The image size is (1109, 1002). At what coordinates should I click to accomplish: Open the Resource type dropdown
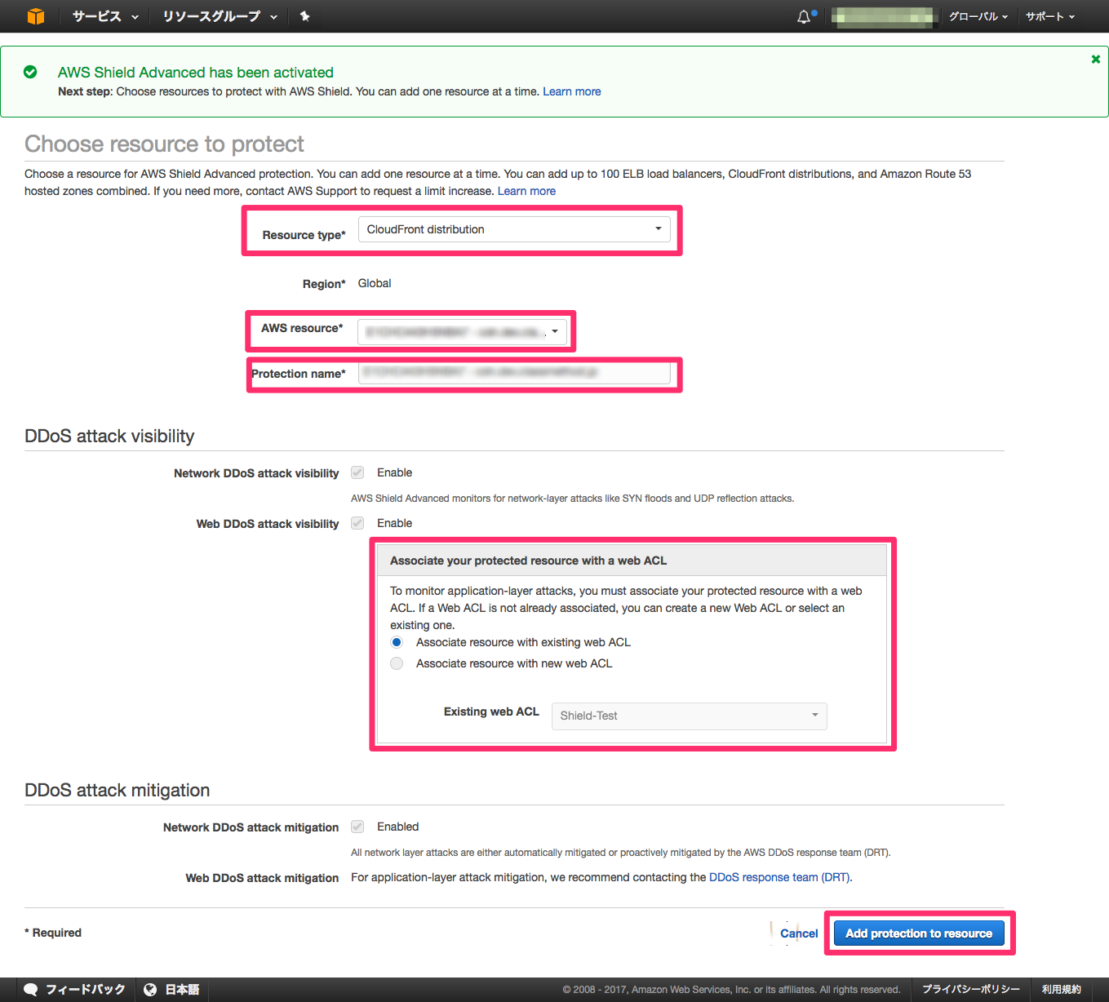[514, 229]
